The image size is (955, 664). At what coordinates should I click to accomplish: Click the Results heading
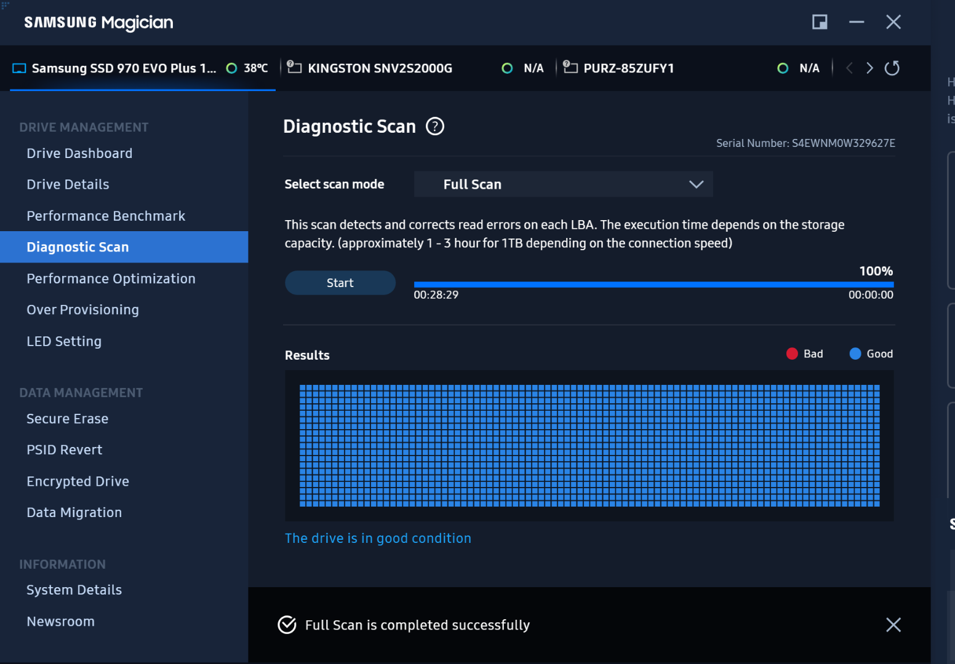tap(307, 355)
